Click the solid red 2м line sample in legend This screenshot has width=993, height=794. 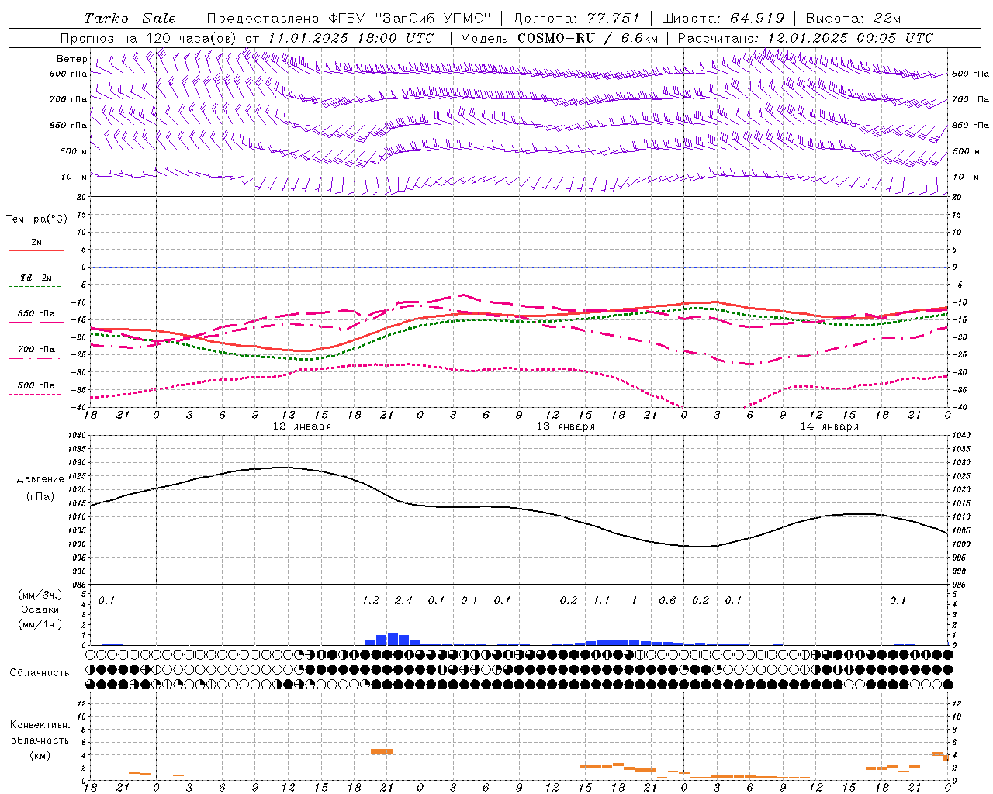point(36,251)
